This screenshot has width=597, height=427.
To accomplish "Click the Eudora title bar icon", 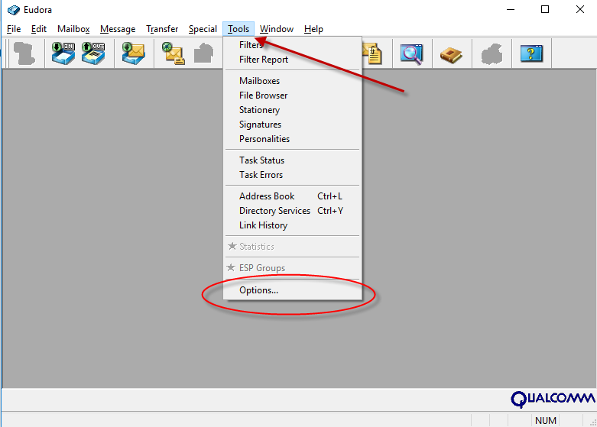I will [13, 10].
